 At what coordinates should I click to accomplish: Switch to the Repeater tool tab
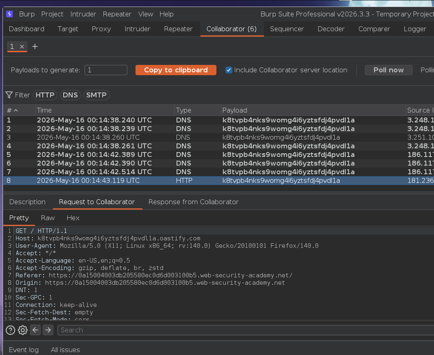[178, 29]
